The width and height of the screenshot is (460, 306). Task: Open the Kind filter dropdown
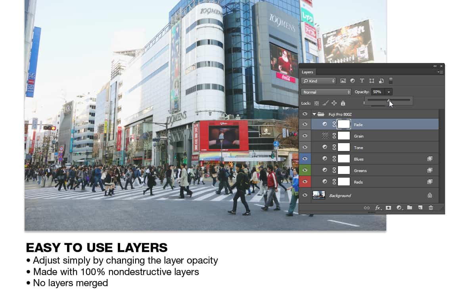[x=318, y=81]
